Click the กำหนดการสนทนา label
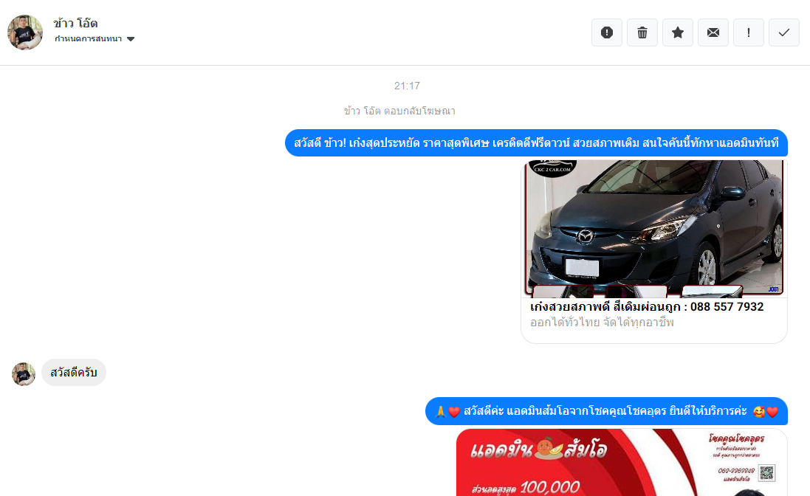 coord(89,38)
